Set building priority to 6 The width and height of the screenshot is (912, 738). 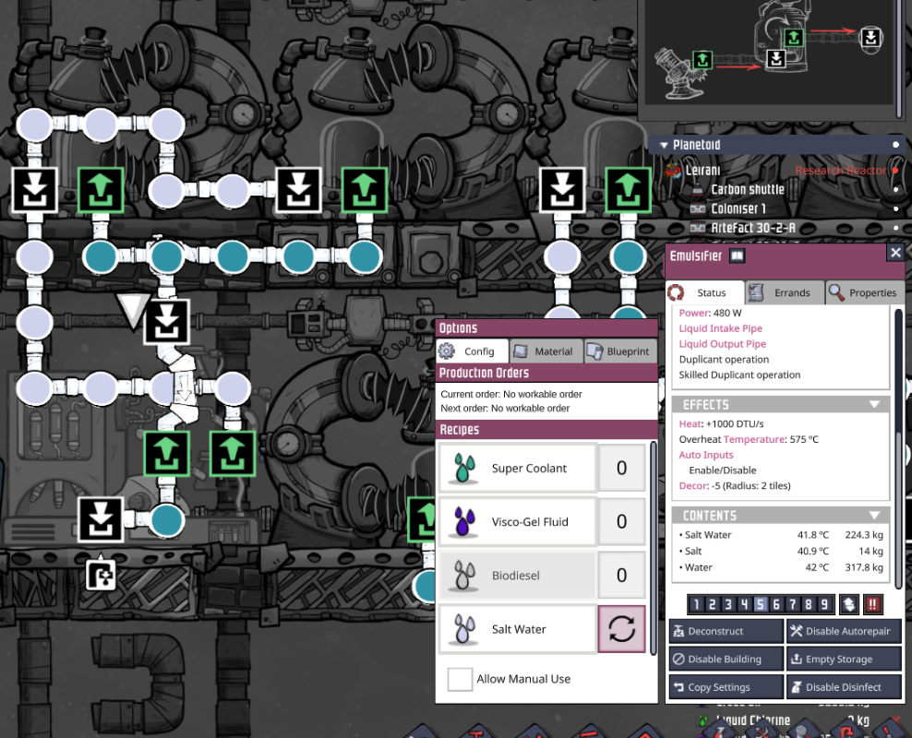pyautogui.click(x=776, y=604)
